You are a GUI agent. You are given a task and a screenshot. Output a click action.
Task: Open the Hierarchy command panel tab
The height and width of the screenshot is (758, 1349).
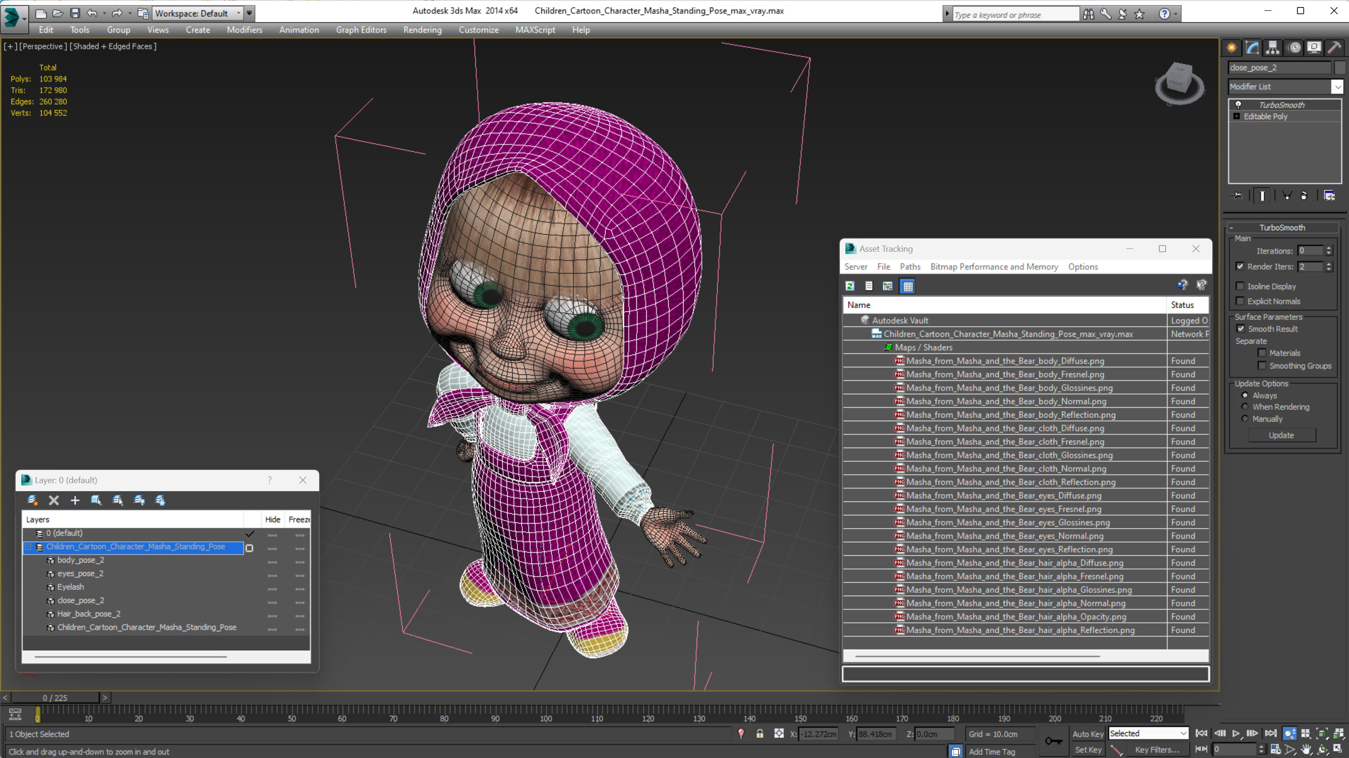point(1272,48)
